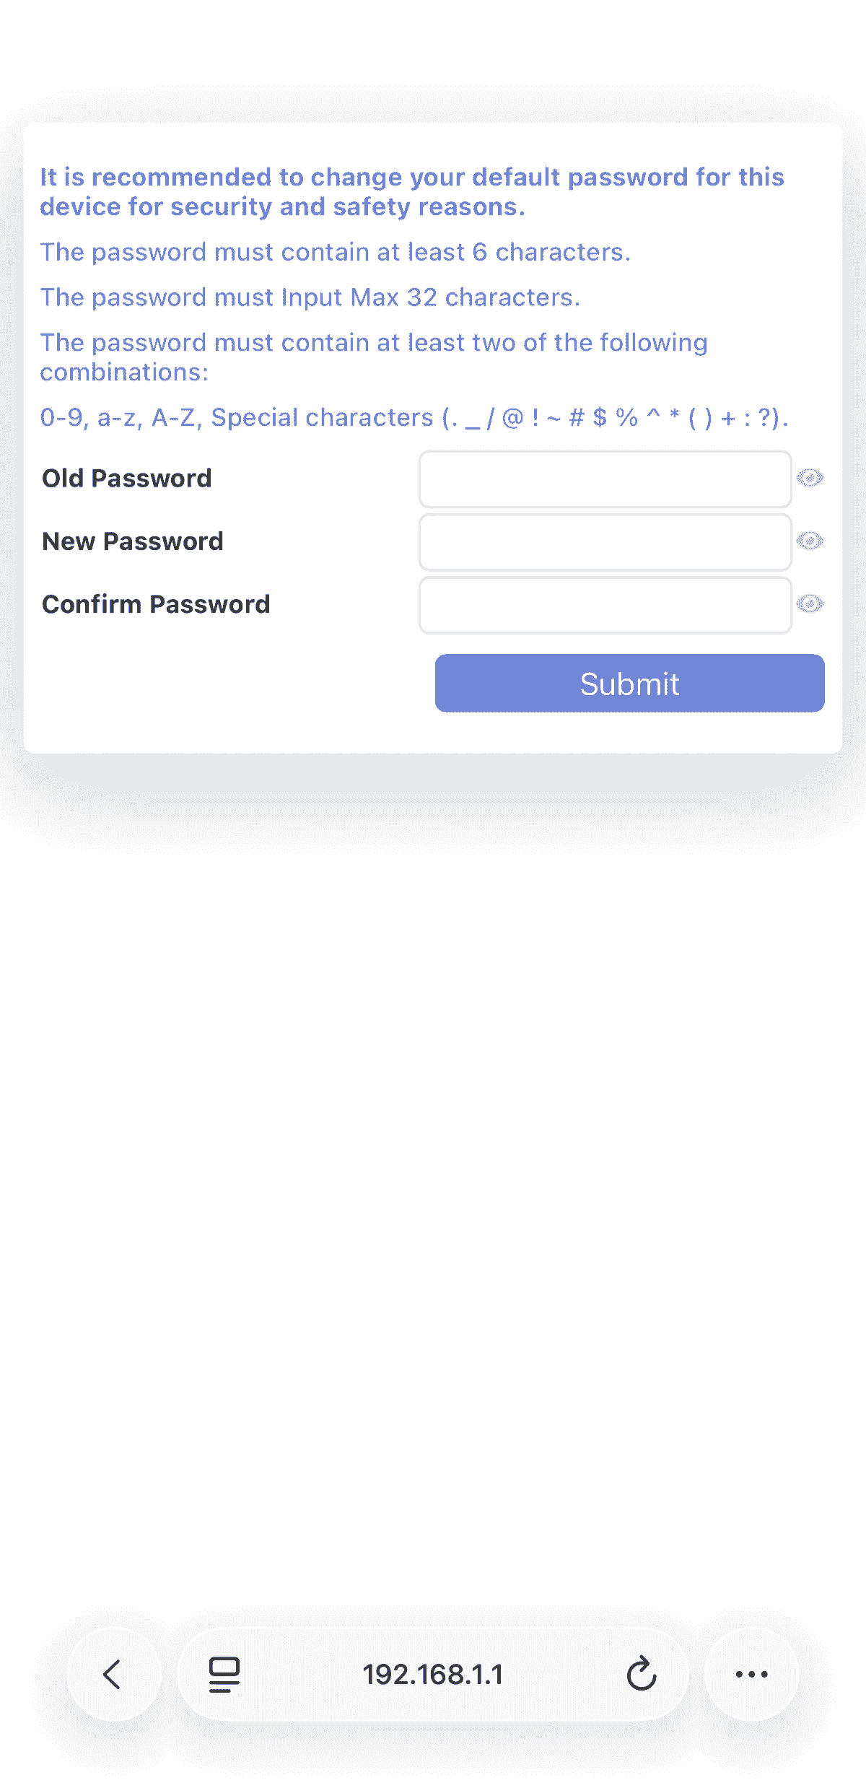Tap the 192.168.1.1 address bar
The height and width of the screenshot is (1788, 866).
(432, 1674)
